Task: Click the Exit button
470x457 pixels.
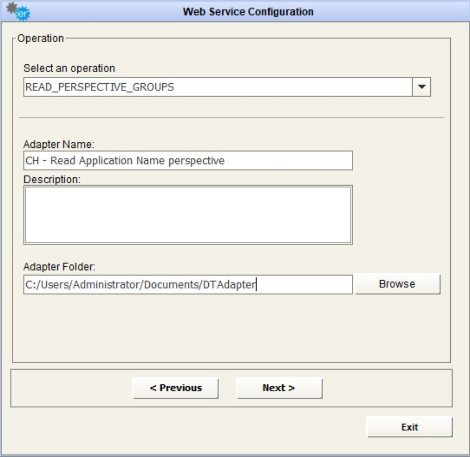Action: [x=409, y=427]
